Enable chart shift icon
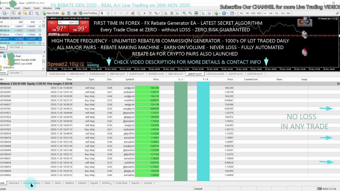This screenshot has width=340, height=191. point(209,13)
